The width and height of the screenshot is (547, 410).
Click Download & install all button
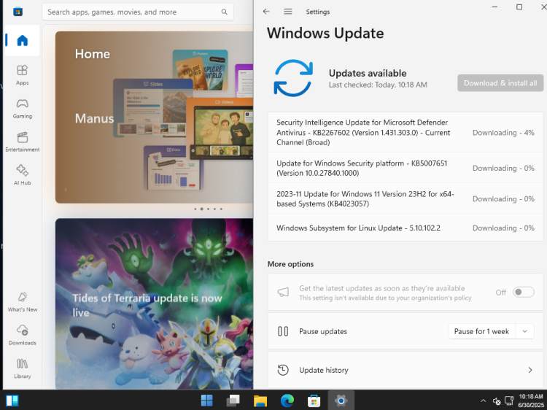coord(500,83)
